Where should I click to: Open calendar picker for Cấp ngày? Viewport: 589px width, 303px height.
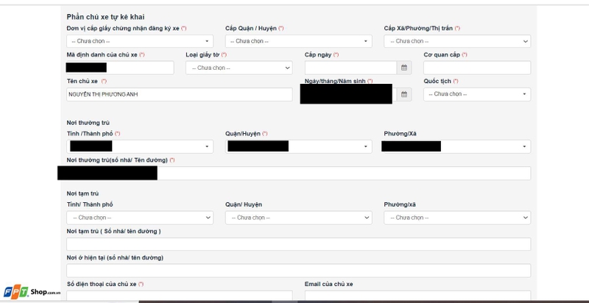pos(403,68)
